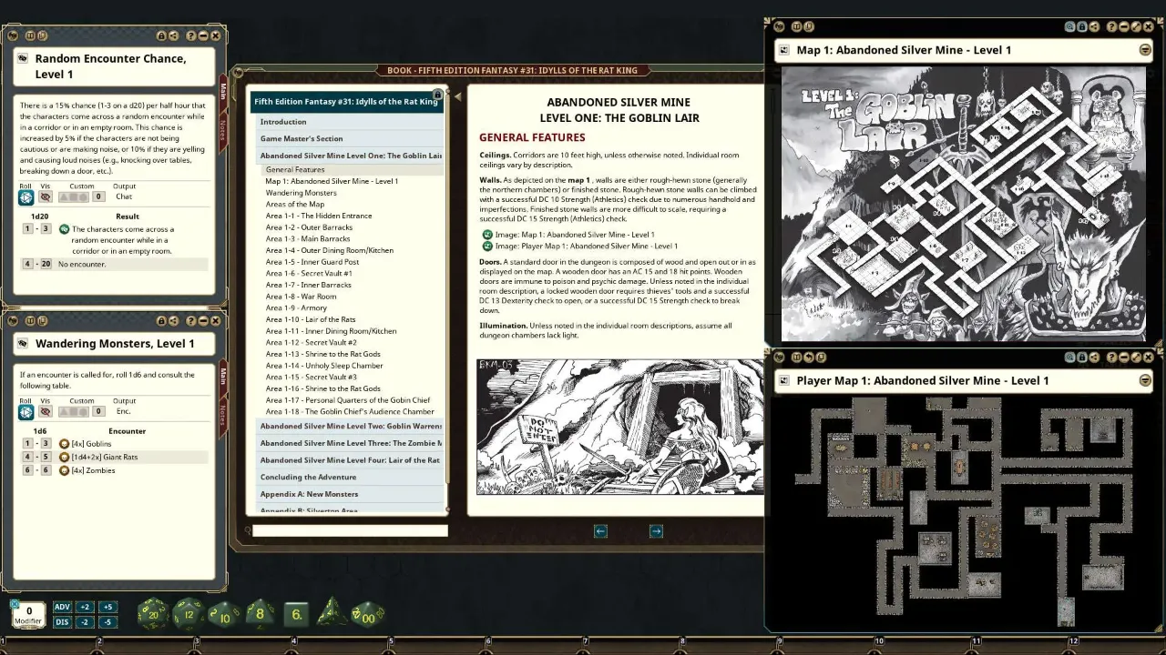Roll the d6 die

tap(296, 614)
